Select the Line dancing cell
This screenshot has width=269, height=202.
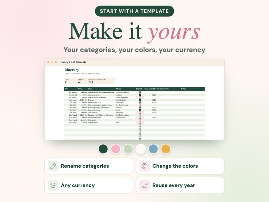(93, 113)
